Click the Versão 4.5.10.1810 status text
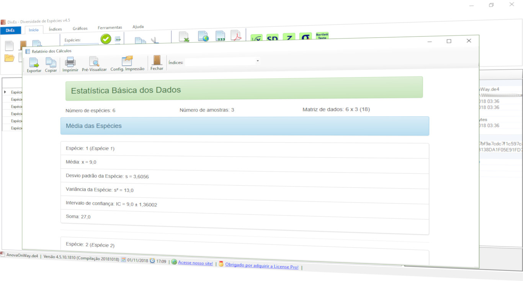The width and height of the screenshot is (523, 281). (x=82, y=258)
